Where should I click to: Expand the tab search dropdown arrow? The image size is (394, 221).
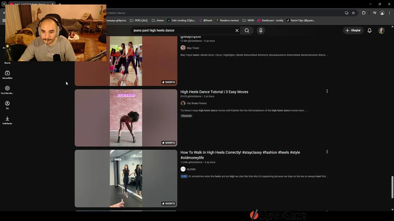pyautogui.click(x=4, y=4)
